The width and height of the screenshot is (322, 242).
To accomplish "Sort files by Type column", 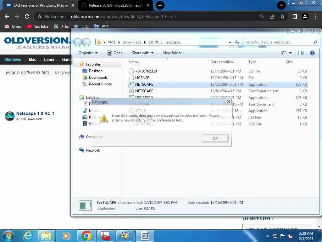I will (253, 62).
